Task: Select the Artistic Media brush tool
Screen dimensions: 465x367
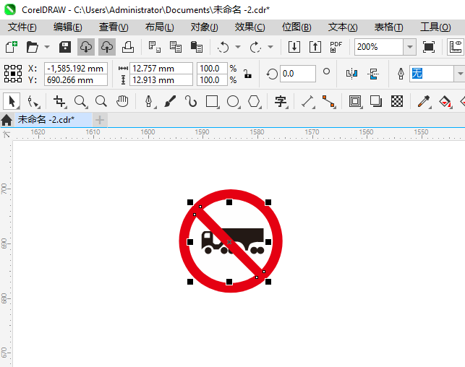Action: pos(170,101)
